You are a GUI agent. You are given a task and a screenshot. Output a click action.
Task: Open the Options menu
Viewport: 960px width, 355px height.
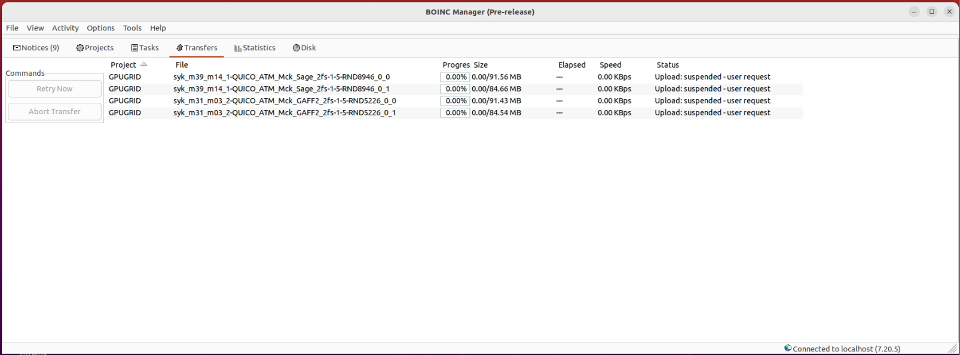click(x=100, y=28)
